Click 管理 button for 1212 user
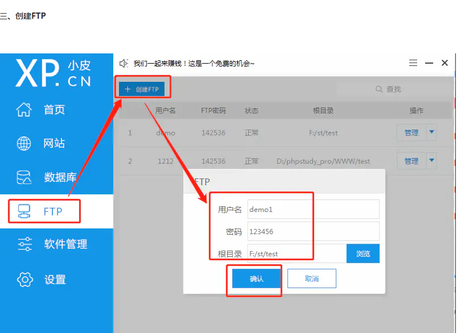Screen dimensions: 461x333 click(411, 161)
